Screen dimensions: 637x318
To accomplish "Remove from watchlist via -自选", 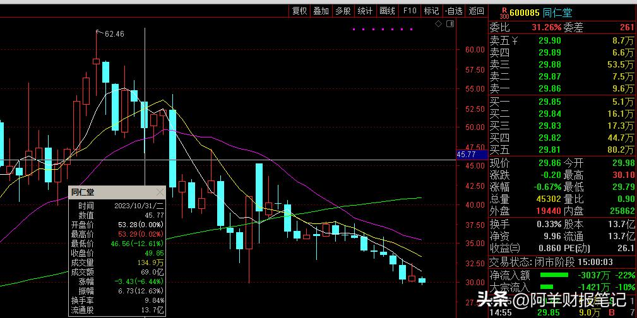I will [453, 11].
